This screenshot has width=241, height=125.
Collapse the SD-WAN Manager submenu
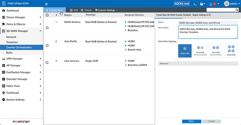[x=41, y=31]
